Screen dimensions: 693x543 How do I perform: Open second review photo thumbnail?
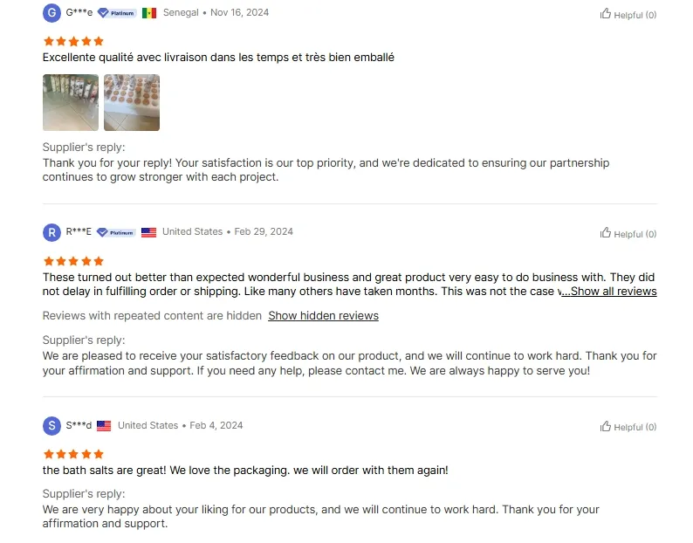(x=132, y=103)
